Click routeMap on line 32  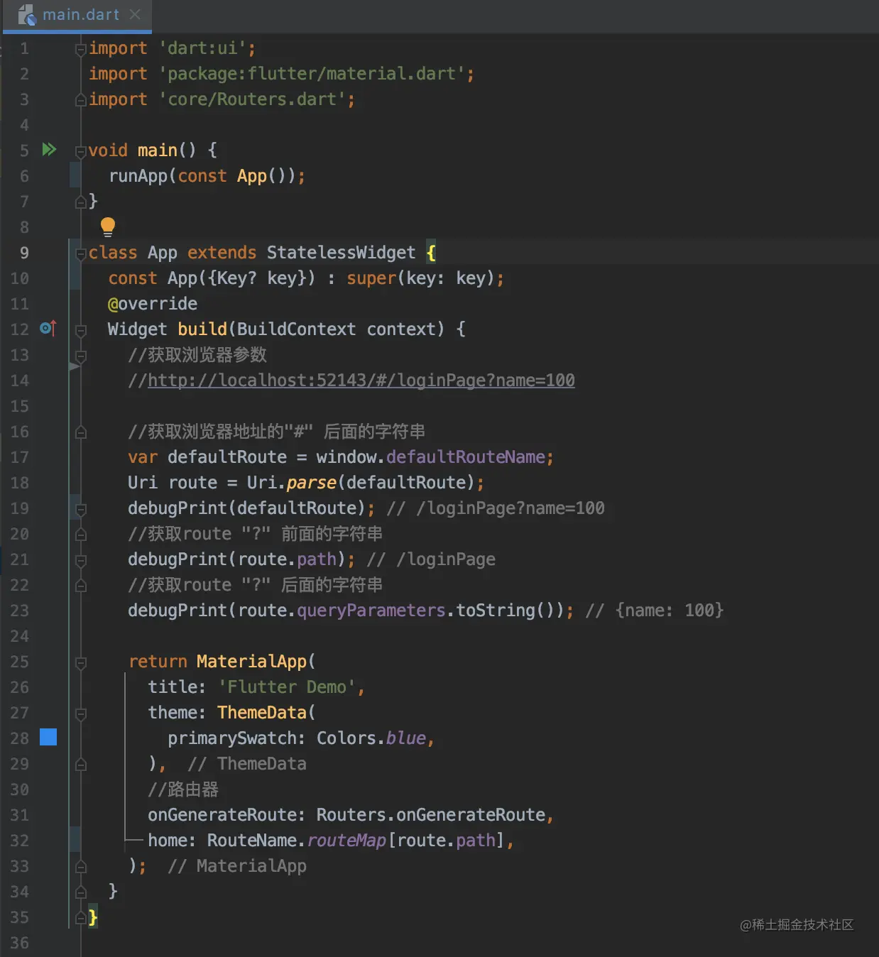[346, 841]
